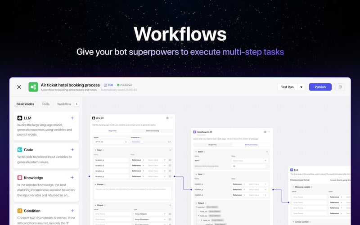Click the Test Run button
The height and width of the screenshot is (225, 360).
(x=287, y=87)
